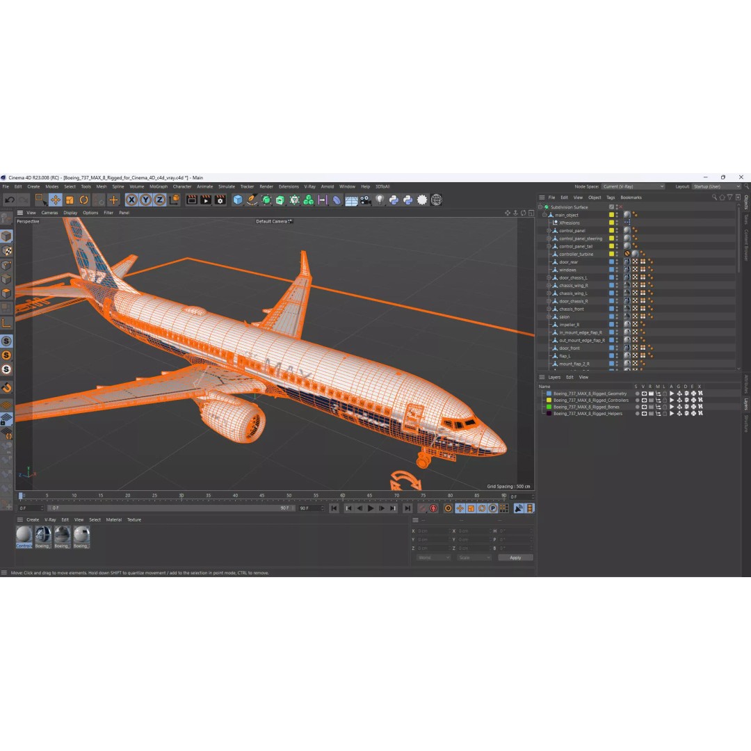Add a Cube primitive object

238,200
